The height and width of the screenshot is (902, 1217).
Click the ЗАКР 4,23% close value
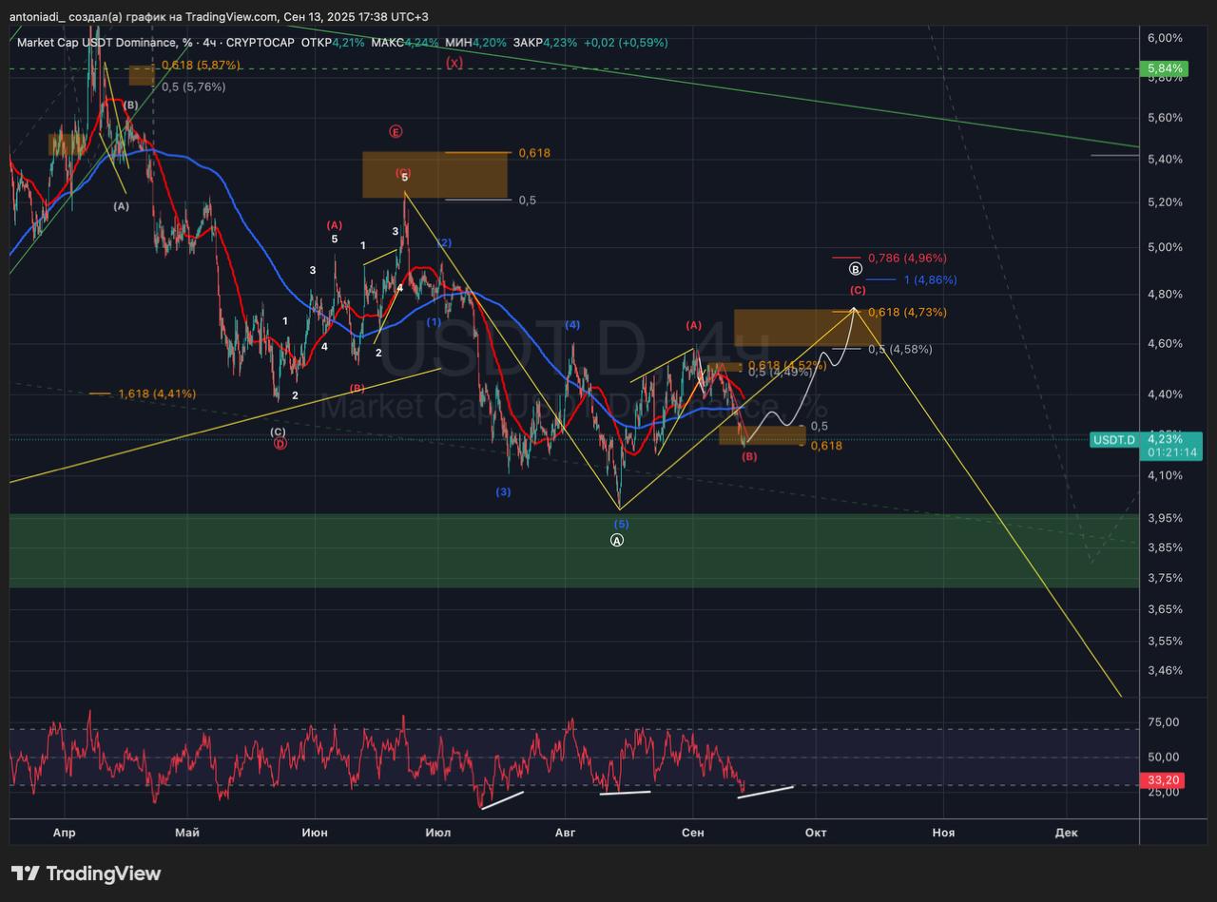[545, 43]
